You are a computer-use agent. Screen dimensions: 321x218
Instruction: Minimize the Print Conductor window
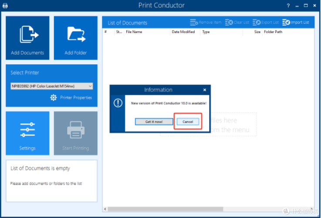click(x=297, y=6)
